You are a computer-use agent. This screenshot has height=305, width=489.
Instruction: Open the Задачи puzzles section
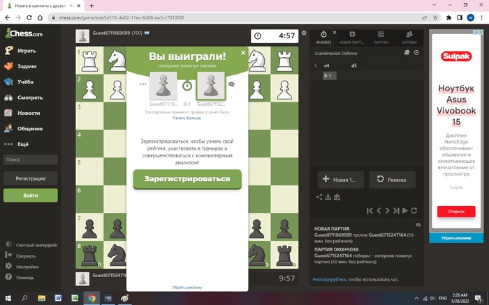tap(20, 66)
